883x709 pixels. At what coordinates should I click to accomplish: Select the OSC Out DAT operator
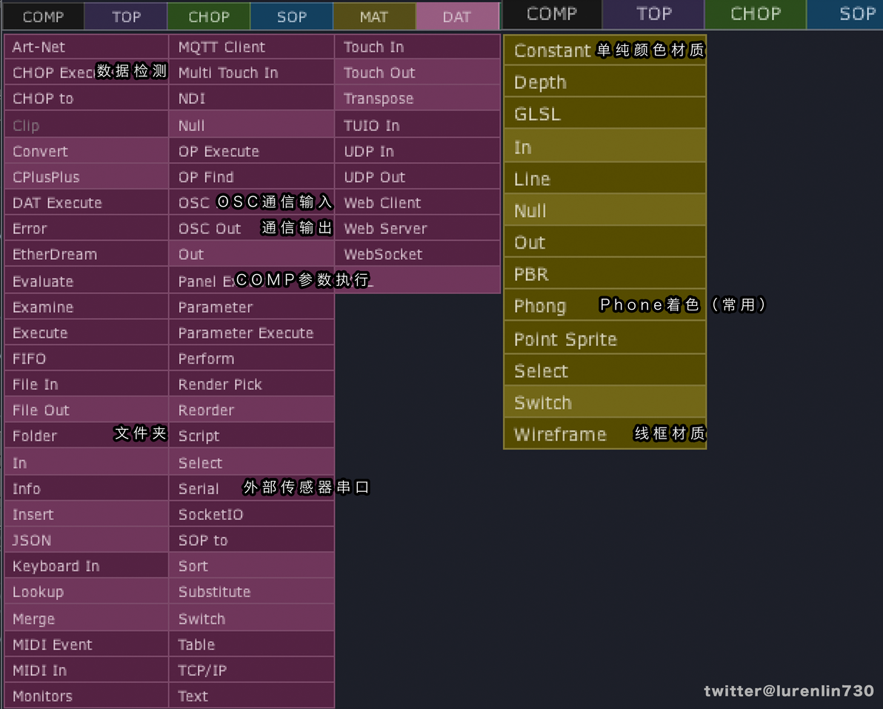(x=210, y=229)
